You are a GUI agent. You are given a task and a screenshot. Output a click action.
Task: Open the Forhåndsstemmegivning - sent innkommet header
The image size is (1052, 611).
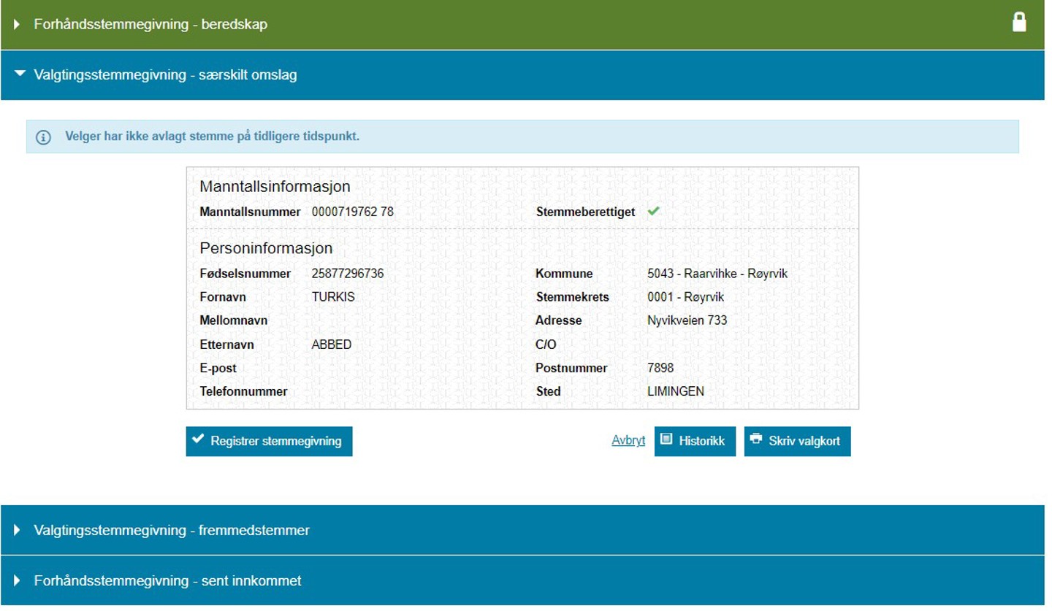click(x=522, y=580)
